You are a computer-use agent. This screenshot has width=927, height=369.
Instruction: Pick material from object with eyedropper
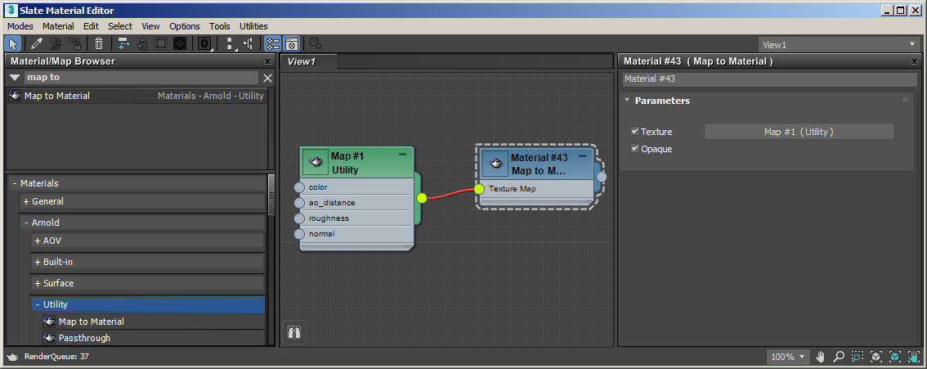click(x=36, y=43)
